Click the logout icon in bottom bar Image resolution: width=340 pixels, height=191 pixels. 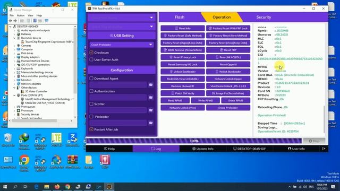point(324,149)
